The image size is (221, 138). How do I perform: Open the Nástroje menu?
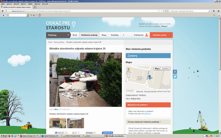click(37, 4)
